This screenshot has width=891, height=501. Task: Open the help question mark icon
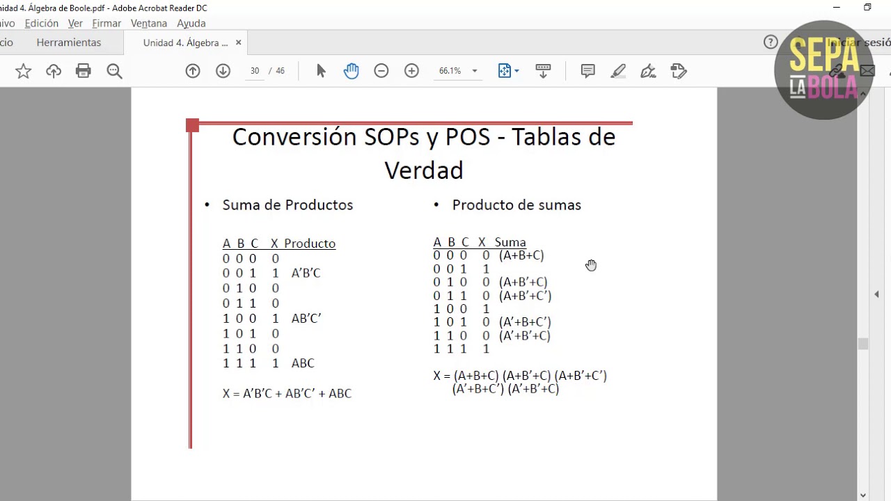pyautogui.click(x=771, y=42)
